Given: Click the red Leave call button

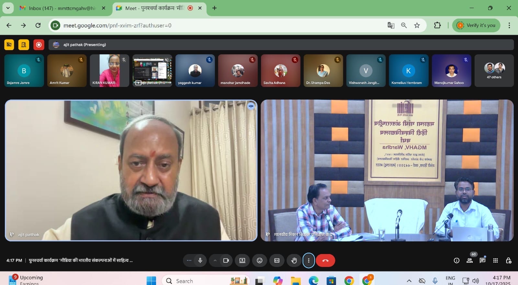Looking at the screenshot, I should (325, 260).
